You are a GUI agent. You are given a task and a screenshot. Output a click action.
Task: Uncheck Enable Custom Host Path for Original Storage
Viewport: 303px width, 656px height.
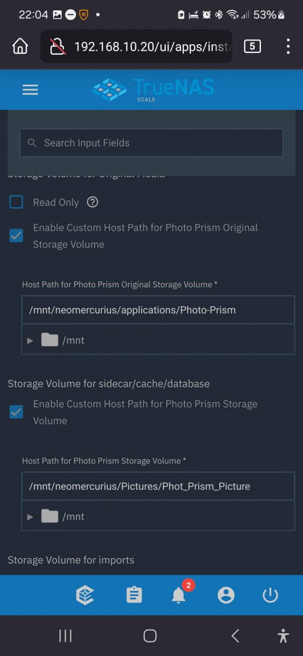[16, 236]
